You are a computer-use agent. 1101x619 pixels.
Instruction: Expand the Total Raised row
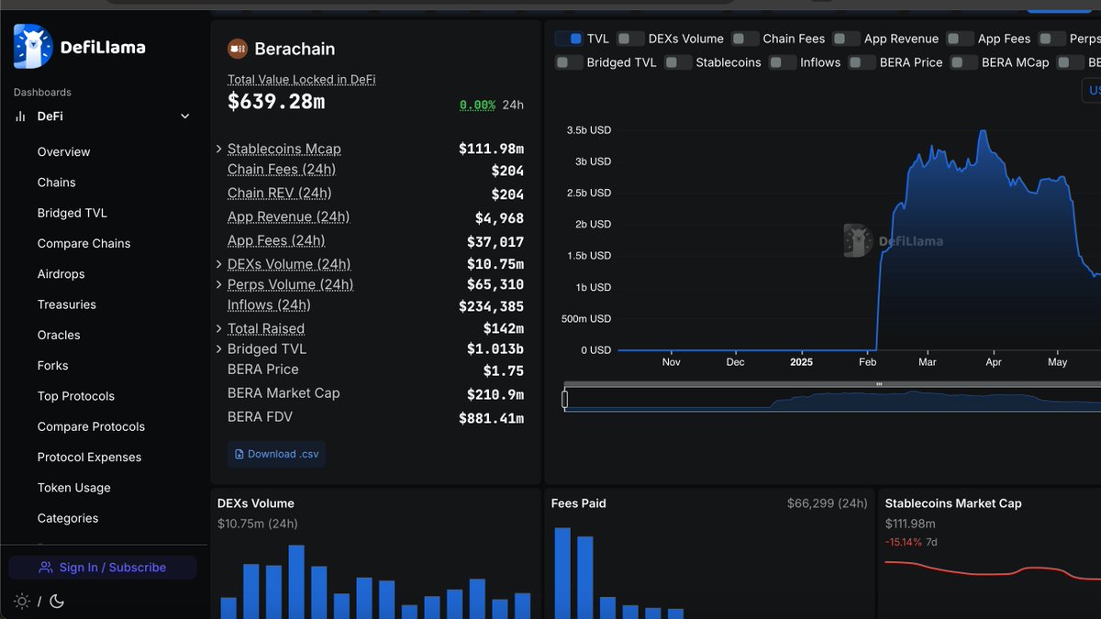pyautogui.click(x=218, y=328)
